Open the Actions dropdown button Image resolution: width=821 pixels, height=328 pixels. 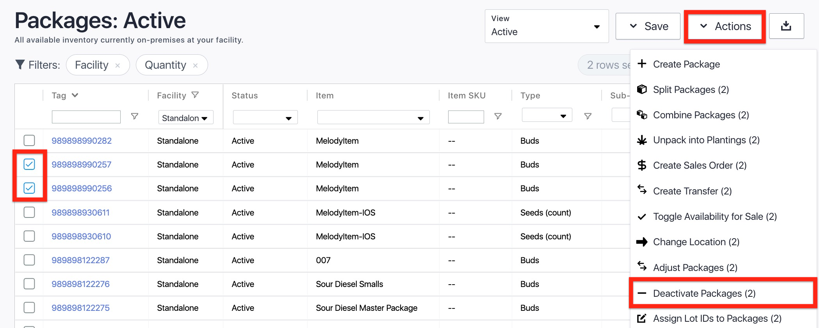tap(725, 26)
